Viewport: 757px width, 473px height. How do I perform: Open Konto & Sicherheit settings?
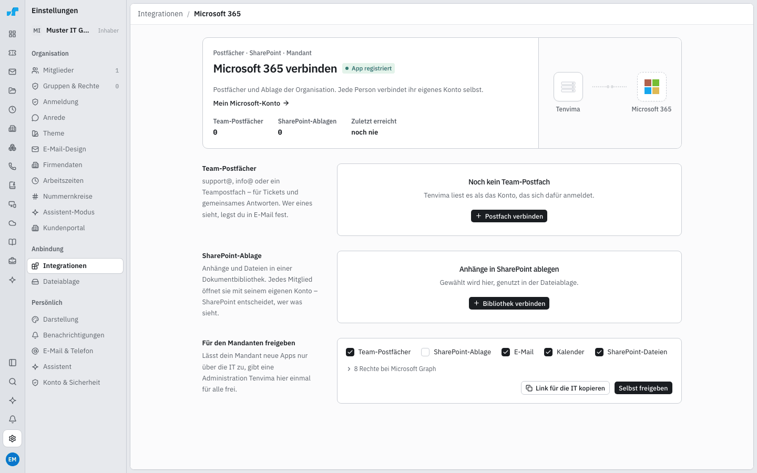click(75, 383)
